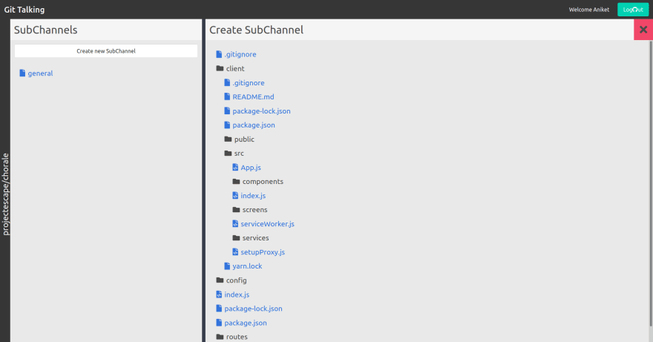Click the file icon next to root .gitignore
Image resolution: width=653 pixels, height=342 pixels.
click(x=219, y=54)
